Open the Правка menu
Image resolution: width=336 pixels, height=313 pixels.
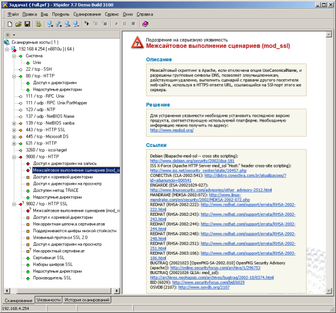tap(29, 14)
